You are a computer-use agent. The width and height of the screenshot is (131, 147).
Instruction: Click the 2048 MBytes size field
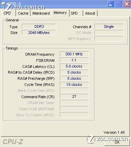click(x=39, y=33)
